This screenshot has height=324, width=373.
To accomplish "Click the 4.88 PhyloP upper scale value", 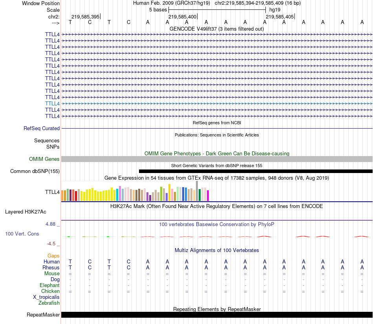I will [50, 224].
